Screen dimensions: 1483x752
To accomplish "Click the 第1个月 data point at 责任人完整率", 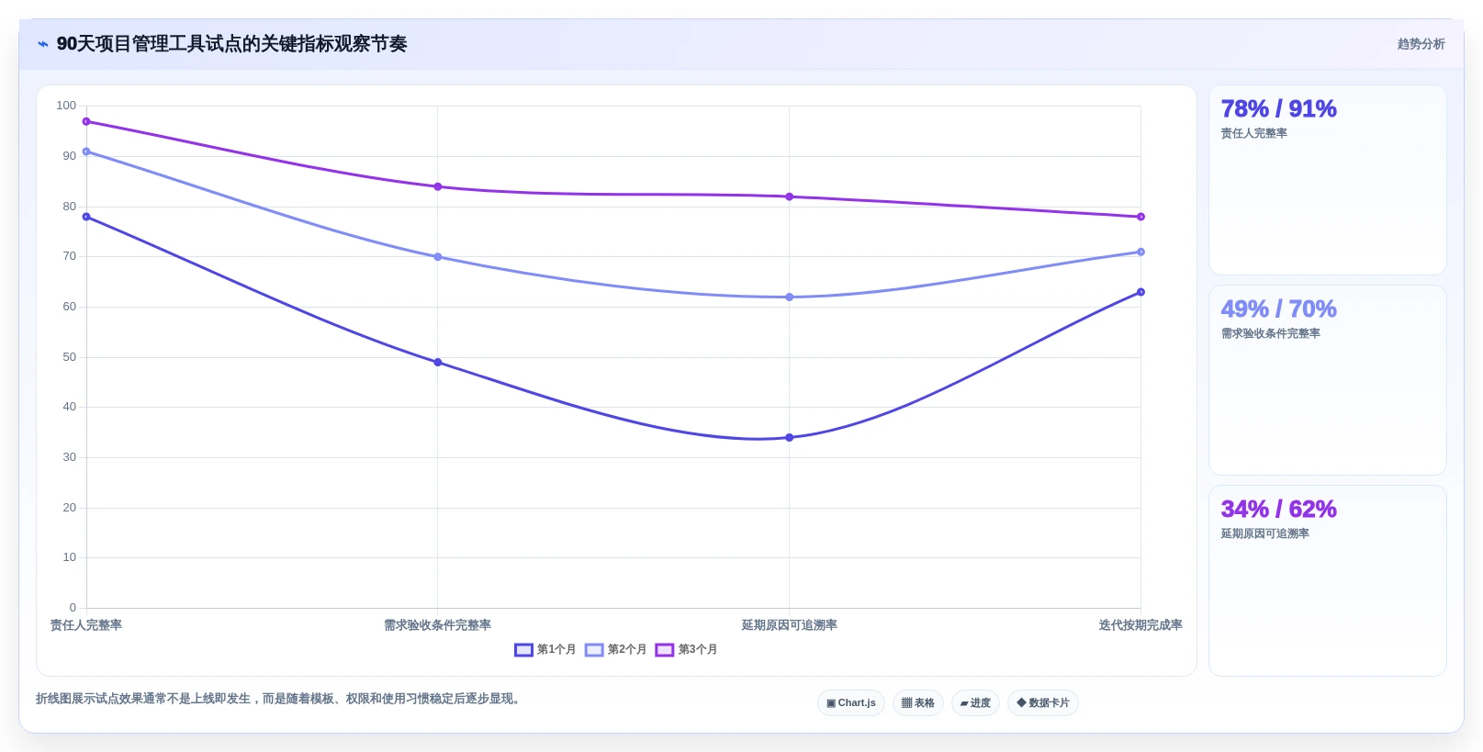I will 86,217.
